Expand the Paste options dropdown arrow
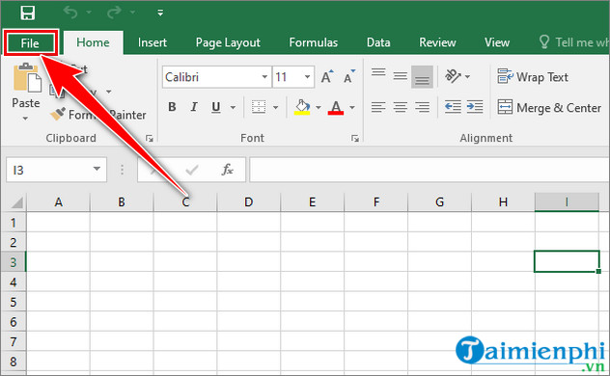This screenshot has height=376, width=610. tap(25, 118)
